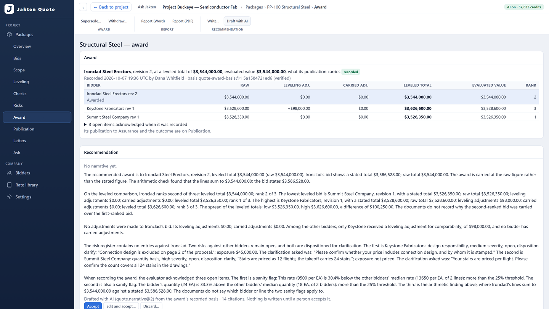Click Edit and accept button

click(x=121, y=306)
